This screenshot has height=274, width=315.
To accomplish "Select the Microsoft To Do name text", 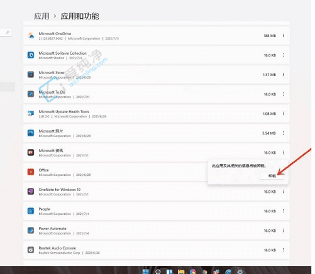I will 52,92.
